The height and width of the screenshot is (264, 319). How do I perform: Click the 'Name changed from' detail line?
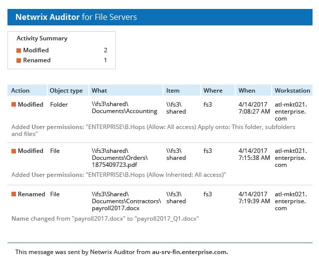point(105,219)
